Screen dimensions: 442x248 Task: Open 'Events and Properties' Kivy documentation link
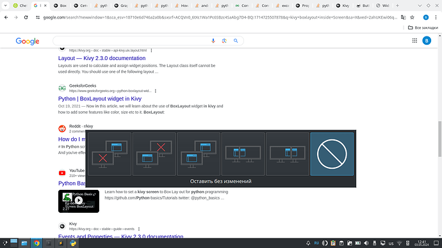pyautogui.click(x=120, y=236)
